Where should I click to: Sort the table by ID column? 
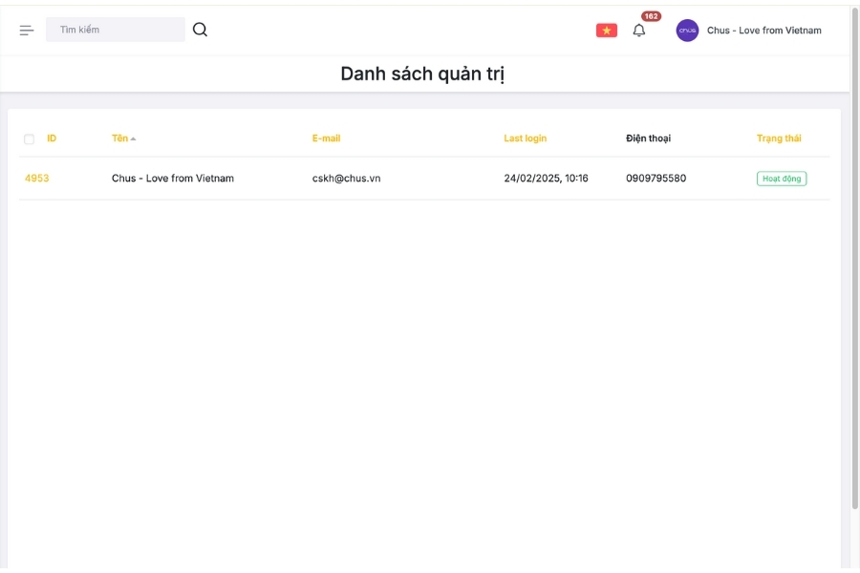(52, 138)
